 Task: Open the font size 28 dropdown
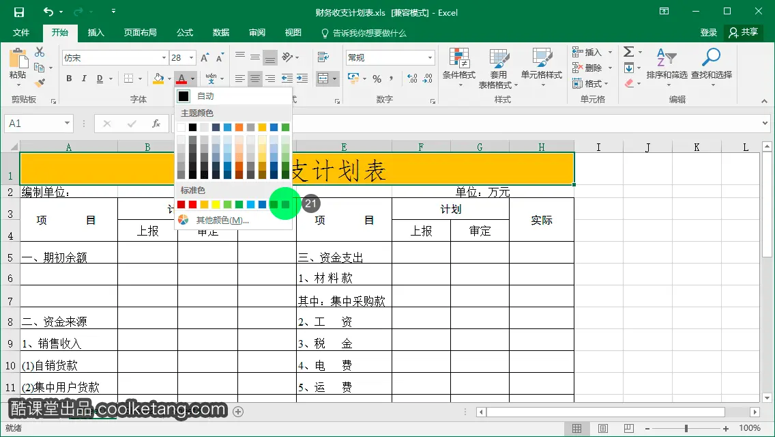point(191,58)
